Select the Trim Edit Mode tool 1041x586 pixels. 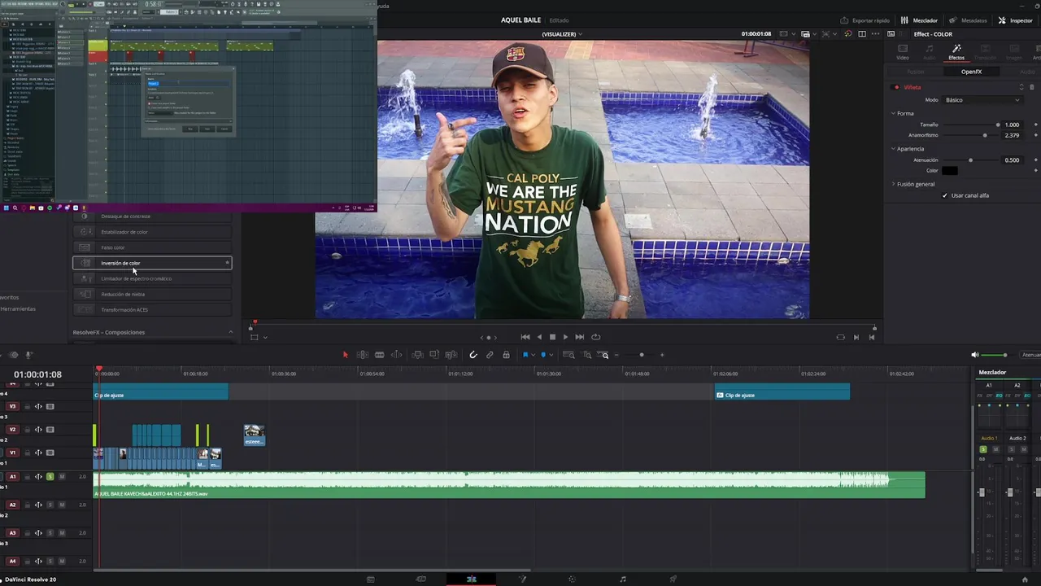[x=363, y=355]
